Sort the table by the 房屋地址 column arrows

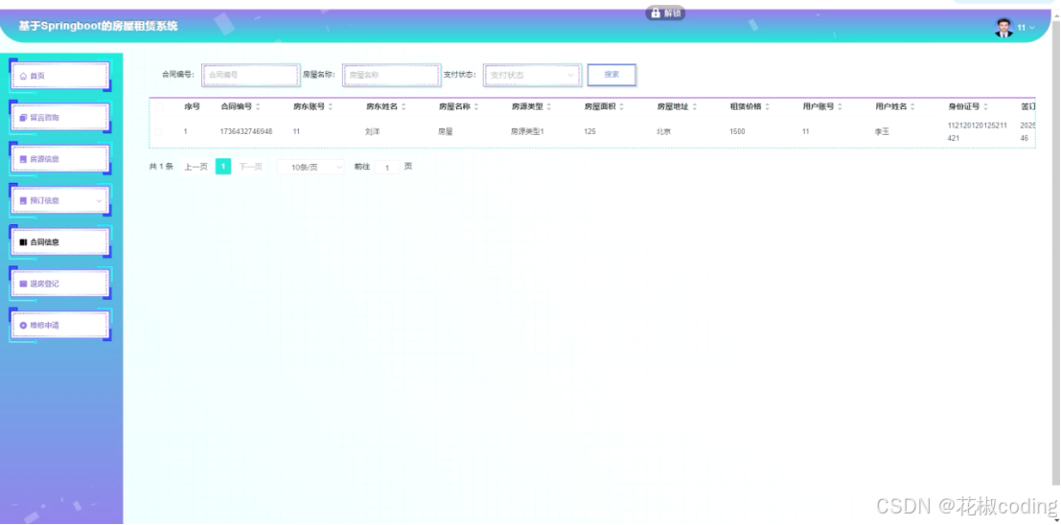pos(694,107)
